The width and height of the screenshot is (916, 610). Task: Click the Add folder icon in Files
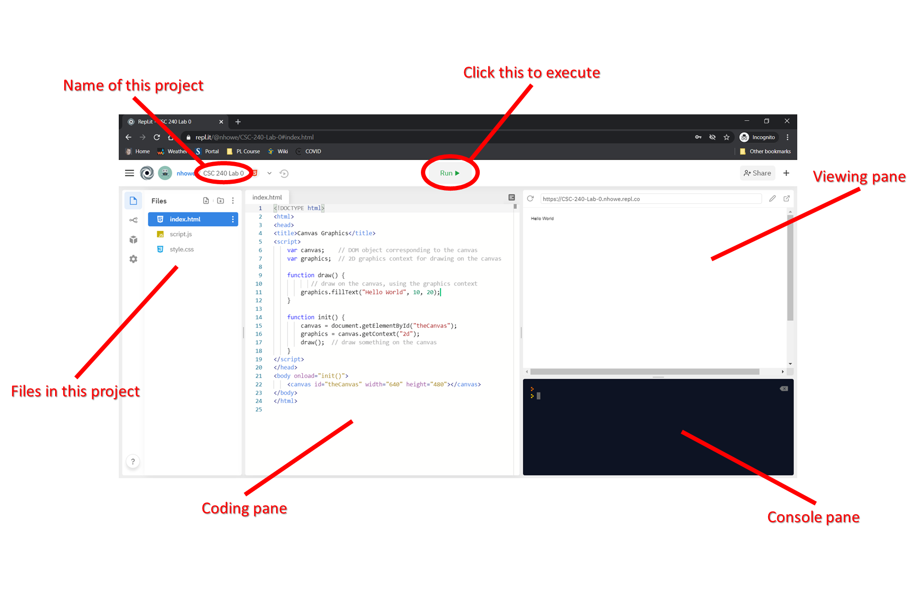pyautogui.click(x=221, y=201)
